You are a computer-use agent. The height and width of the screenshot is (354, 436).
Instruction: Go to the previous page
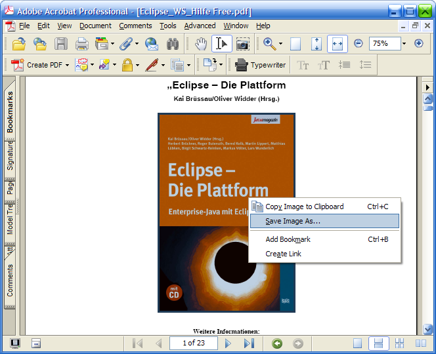pos(159,344)
